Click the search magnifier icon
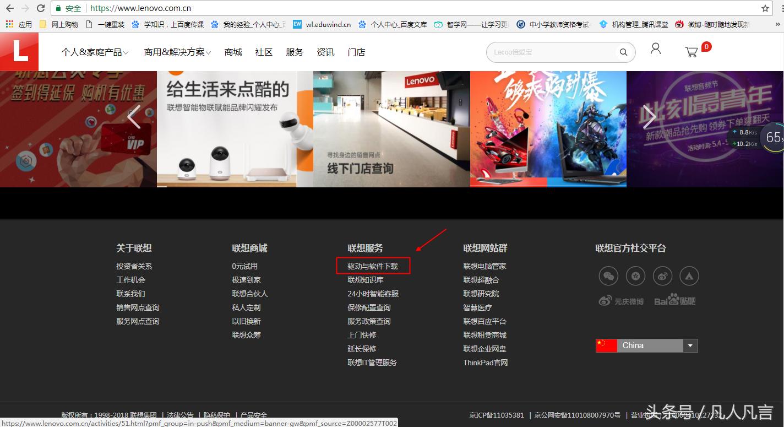The image size is (784, 427). (x=623, y=52)
